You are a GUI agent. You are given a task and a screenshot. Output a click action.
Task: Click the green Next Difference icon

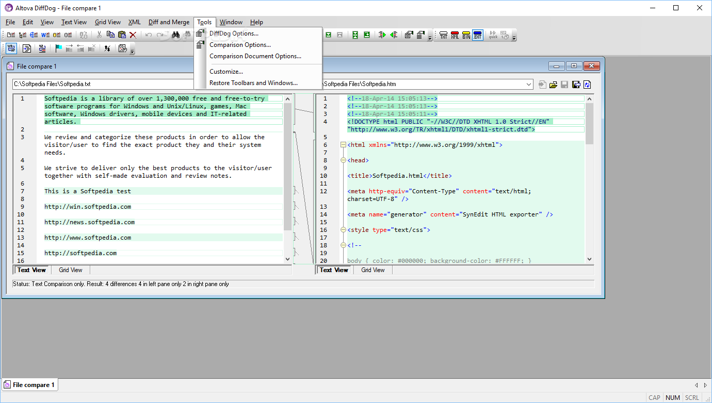coord(328,35)
